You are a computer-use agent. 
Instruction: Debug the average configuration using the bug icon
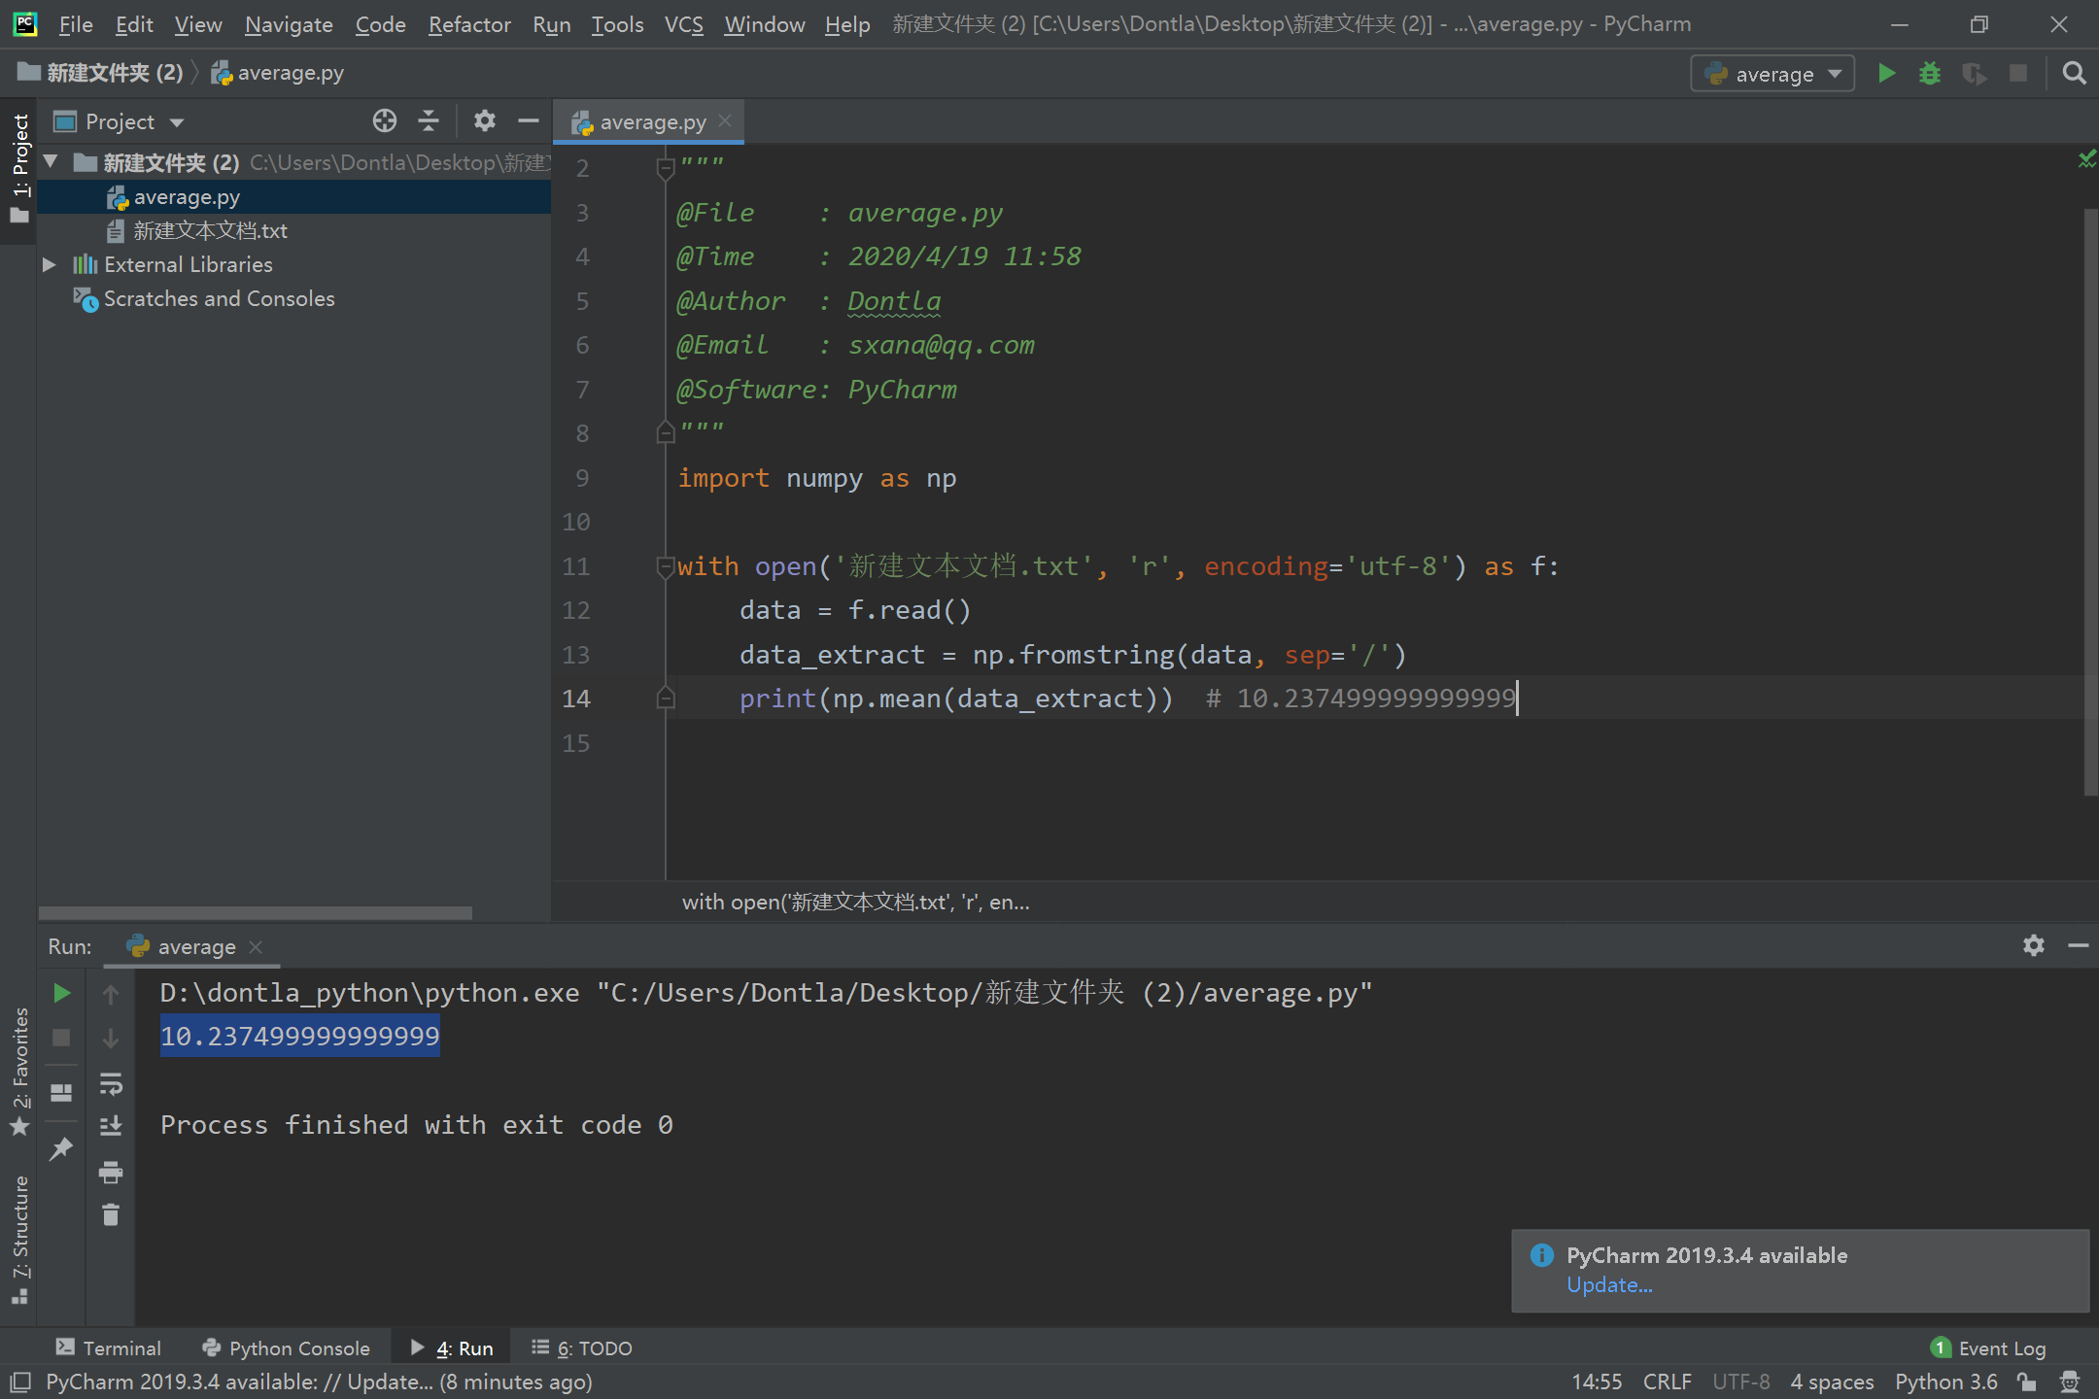coord(1931,73)
